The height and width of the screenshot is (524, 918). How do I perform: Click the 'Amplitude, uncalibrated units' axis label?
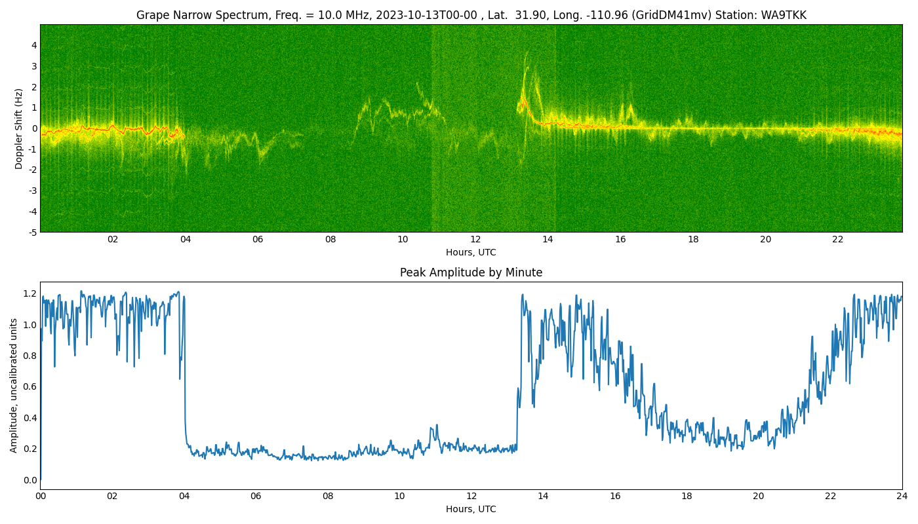click(14, 385)
